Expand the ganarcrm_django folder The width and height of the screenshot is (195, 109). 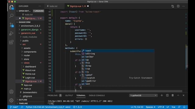pos(30,30)
